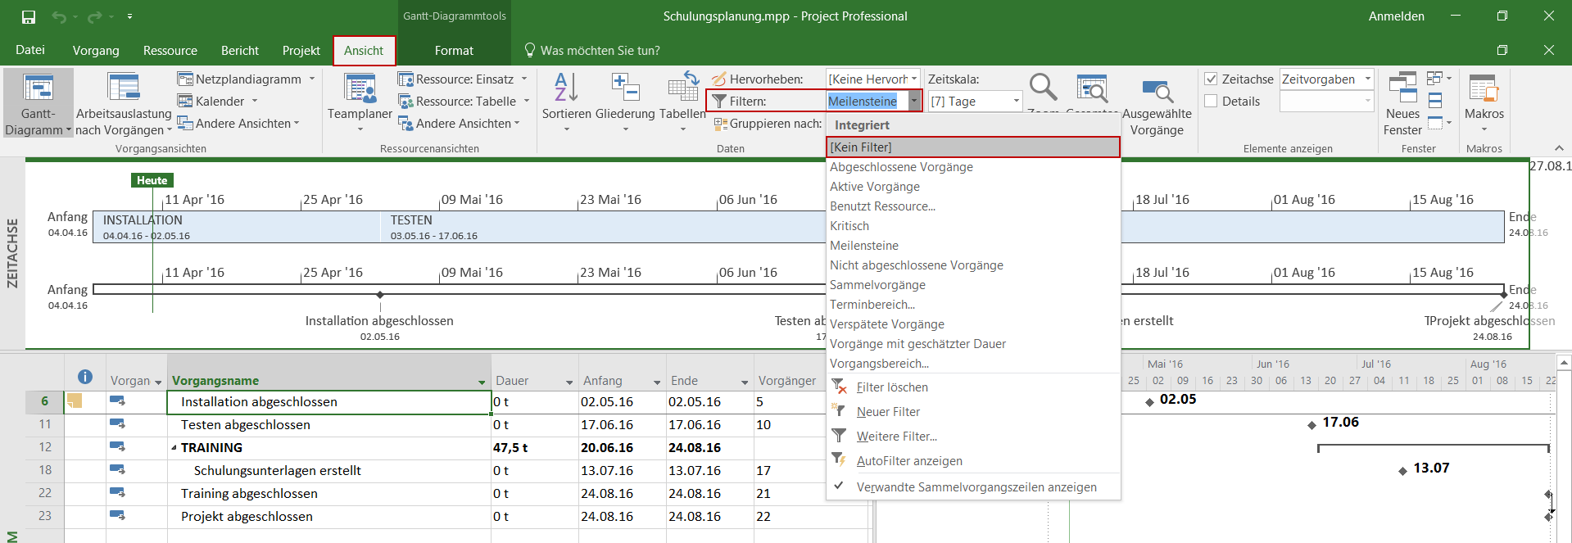Toggle Verwandte Sammelvorgangszeilen anzeigen option
1572x543 pixels.
(976, 487)
